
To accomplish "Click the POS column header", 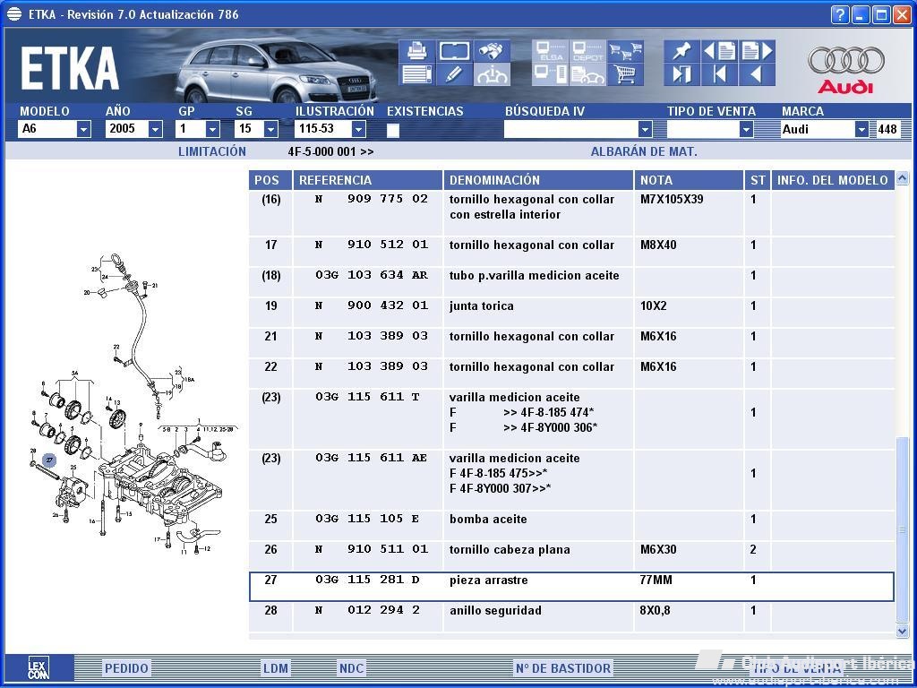I will (270, 180).
